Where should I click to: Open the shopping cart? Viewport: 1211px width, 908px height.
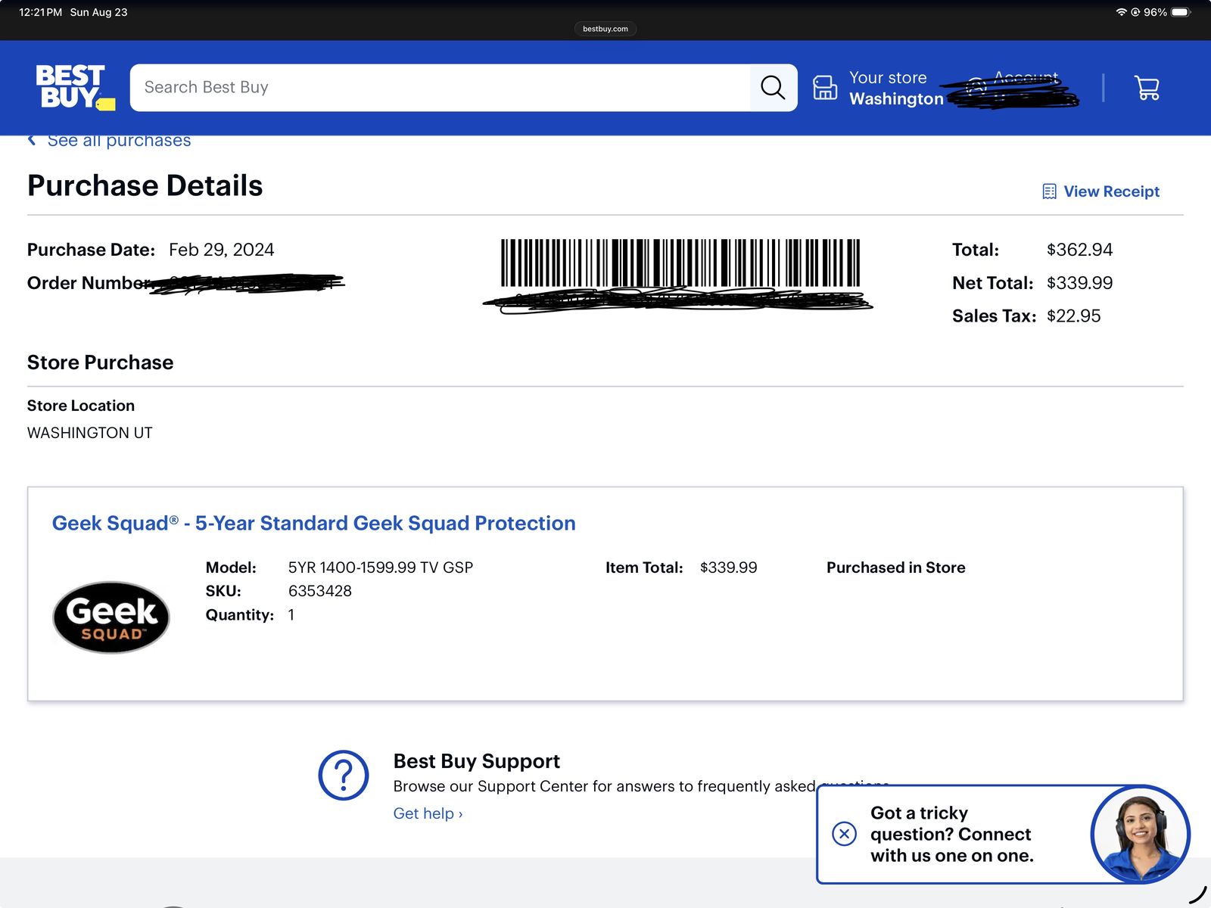(1147, 88)
